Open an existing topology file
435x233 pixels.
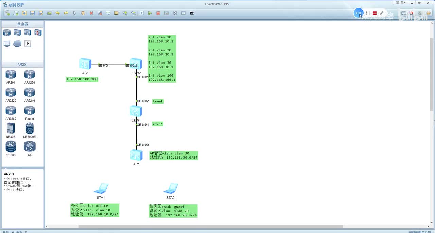[x=24, y=13]
